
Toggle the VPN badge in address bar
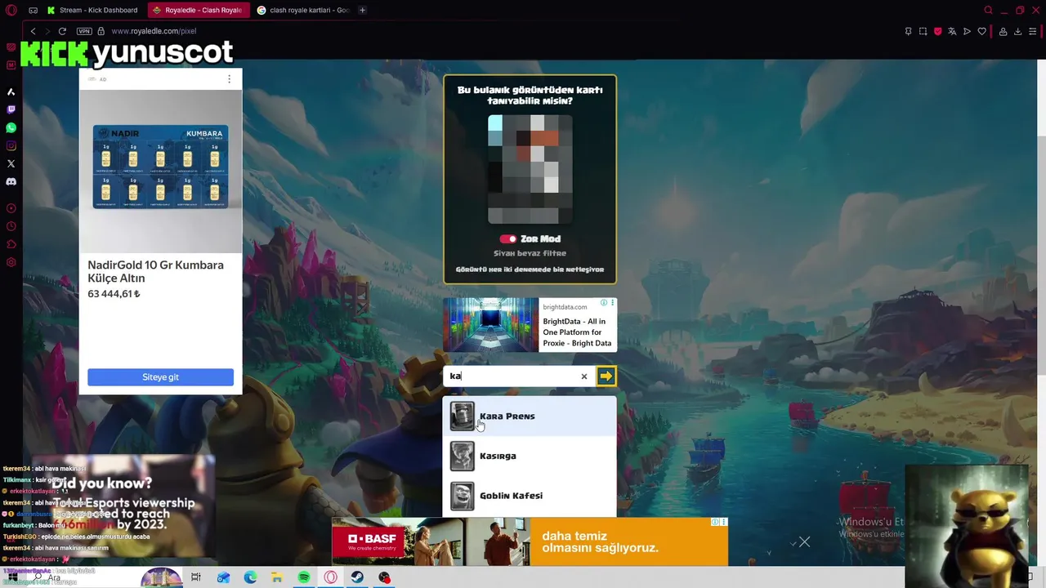tap(83, 31)
